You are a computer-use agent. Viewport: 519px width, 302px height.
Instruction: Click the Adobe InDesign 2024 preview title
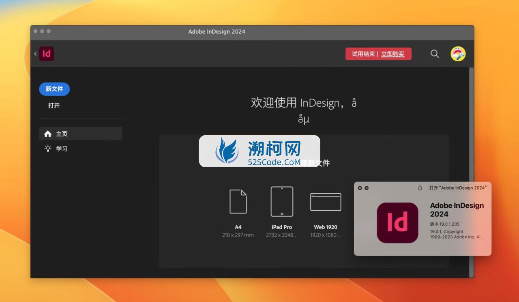pos(457,210)
